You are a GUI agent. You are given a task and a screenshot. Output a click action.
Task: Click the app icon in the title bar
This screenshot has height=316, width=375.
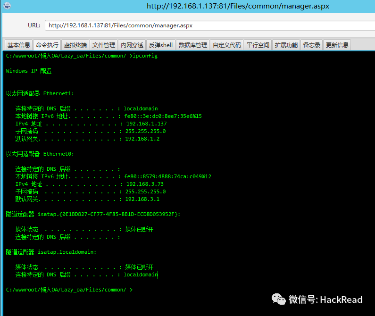pyautogui.click(x=7, y=6)
